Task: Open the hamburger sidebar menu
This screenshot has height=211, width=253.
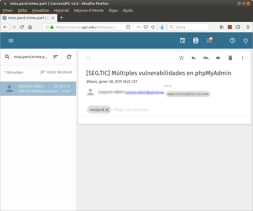Action: [11, 41]
